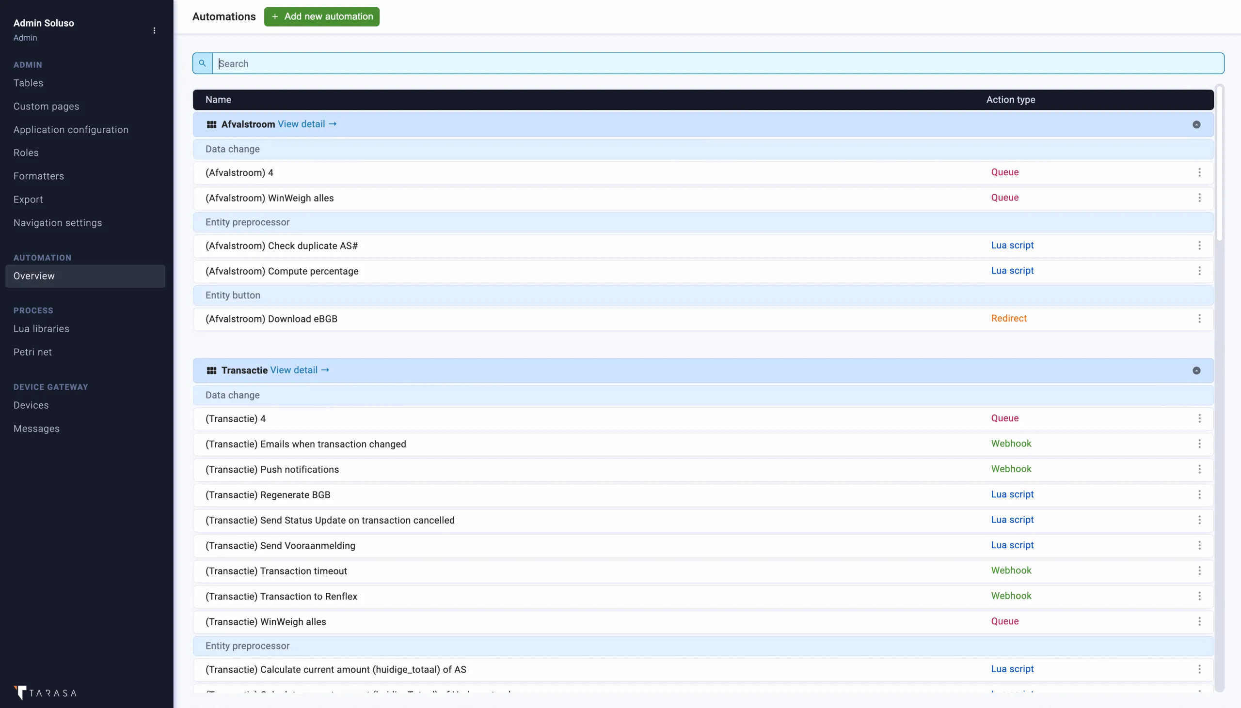Image resolution: width=1241 pixels, height=708 pixels.
Task: Open the row options for Transaction to Renflex
Action: pos(1199,596)
